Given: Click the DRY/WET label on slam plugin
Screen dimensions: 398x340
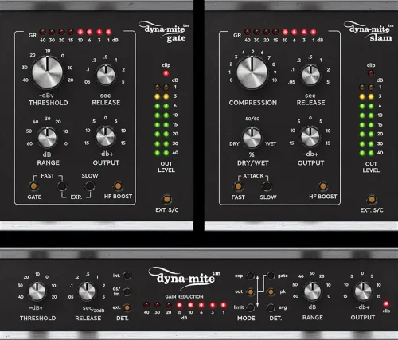Looking at the screenshot, I should (253, 163).
